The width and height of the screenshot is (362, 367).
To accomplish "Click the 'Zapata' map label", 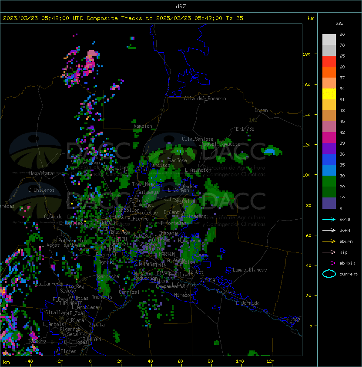I will coord(97,325).
